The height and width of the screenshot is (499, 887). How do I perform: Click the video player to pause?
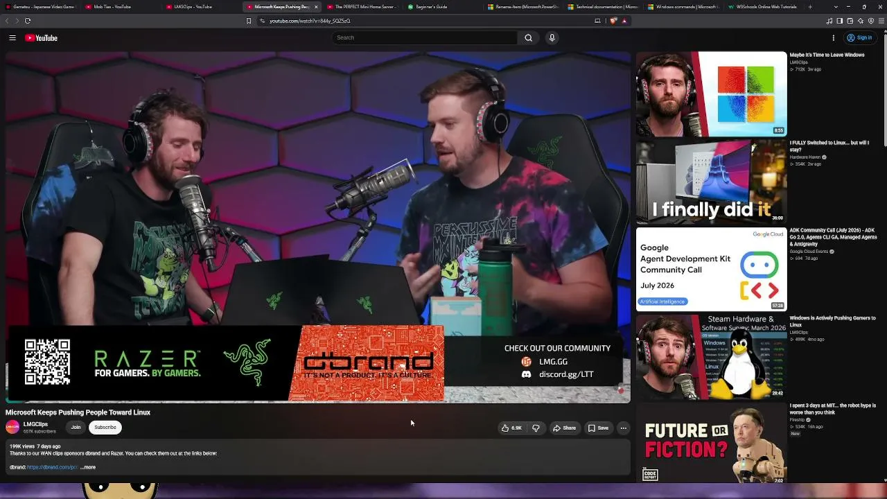point(318,227)
